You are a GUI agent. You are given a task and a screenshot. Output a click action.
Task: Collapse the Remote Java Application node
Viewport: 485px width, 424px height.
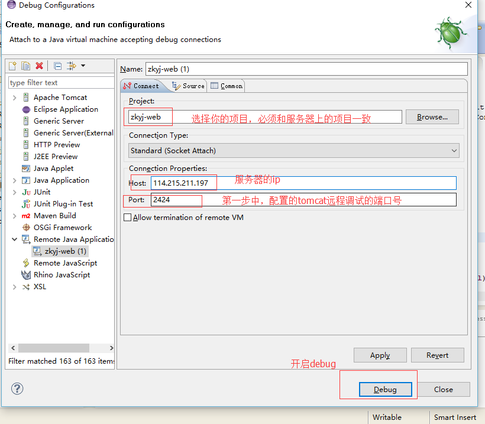pos(14,239)
